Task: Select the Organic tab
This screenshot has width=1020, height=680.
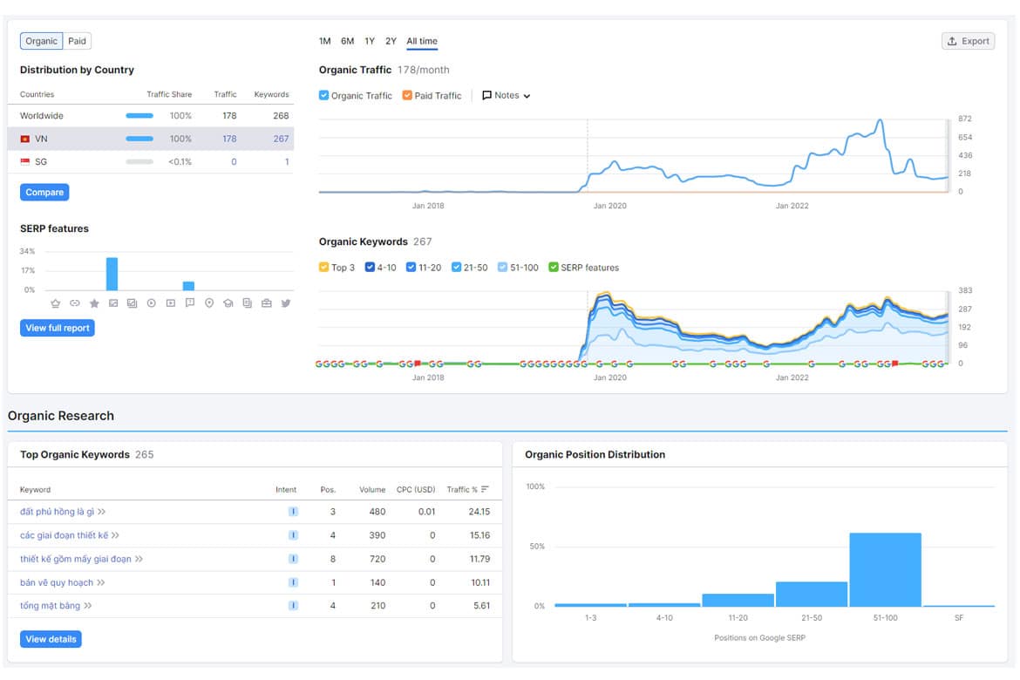Action: pyautogui.click(x=42, y=41)
